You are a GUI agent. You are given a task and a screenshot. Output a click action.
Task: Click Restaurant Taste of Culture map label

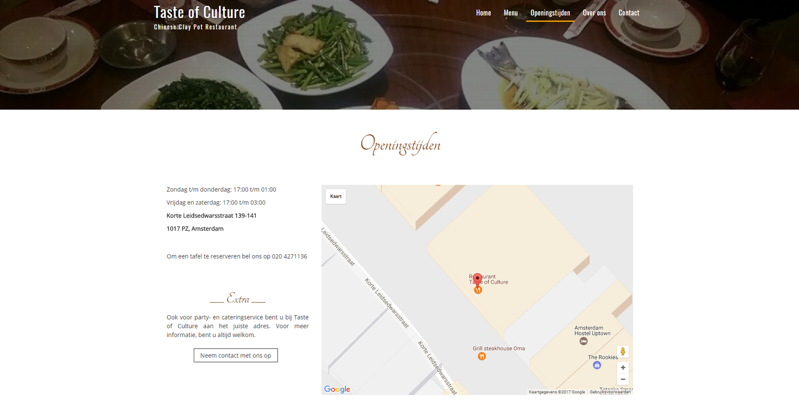pyautogui.click(x=489, y=279)
